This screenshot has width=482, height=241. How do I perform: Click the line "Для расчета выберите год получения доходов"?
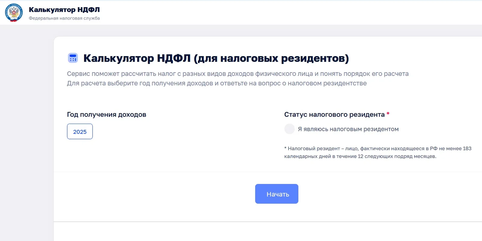(x=217, y=83)
